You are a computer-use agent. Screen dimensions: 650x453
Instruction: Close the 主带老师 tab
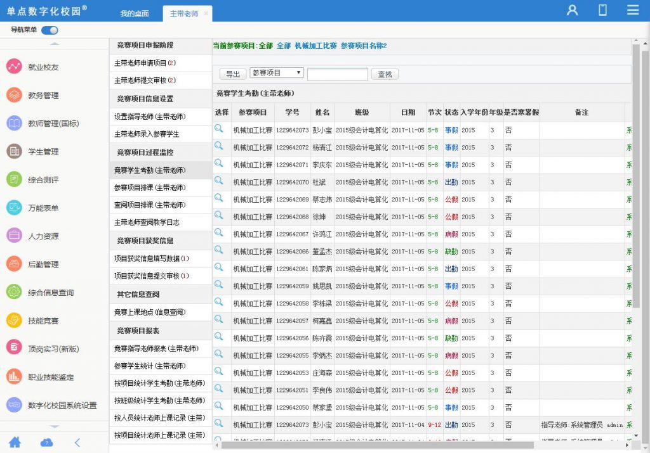(x=206, y=14)
